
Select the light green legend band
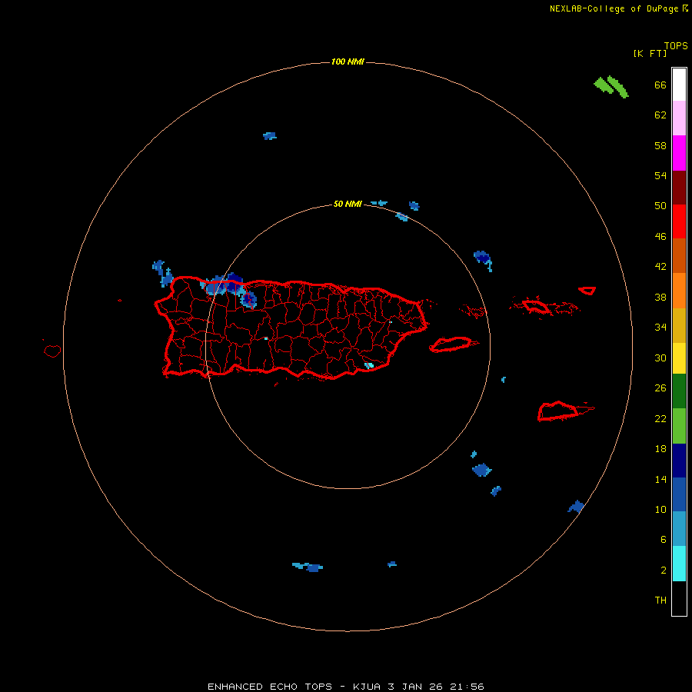679,426
